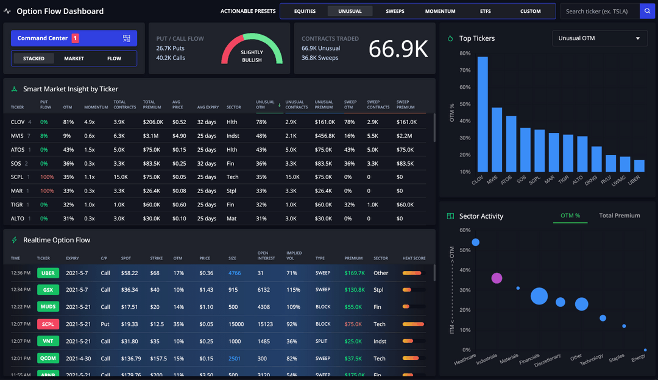The width and height of the screenshot is (658, 380).
Task: Show sector Total Premium tab
Action: [x=620, y=216]
